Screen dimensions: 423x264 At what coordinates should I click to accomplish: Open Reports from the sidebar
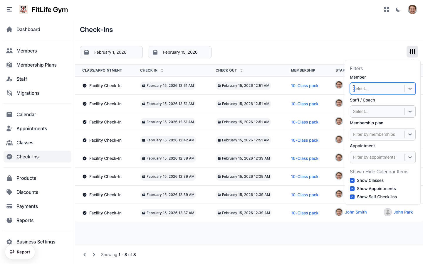point(25,220)
